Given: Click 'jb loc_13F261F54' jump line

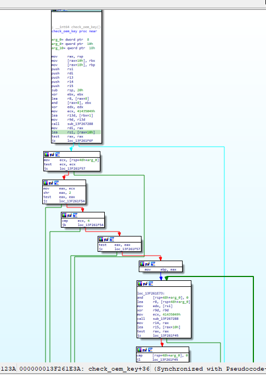Looking at the screenshot, I should 83,225.
